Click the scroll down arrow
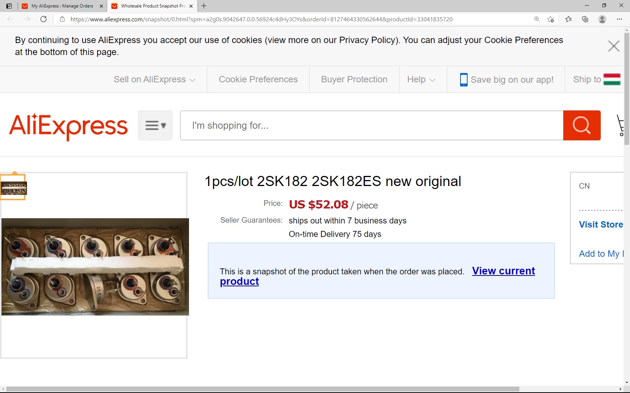The width and height of the screenshot is (630, 393). [x=627, y=383]
